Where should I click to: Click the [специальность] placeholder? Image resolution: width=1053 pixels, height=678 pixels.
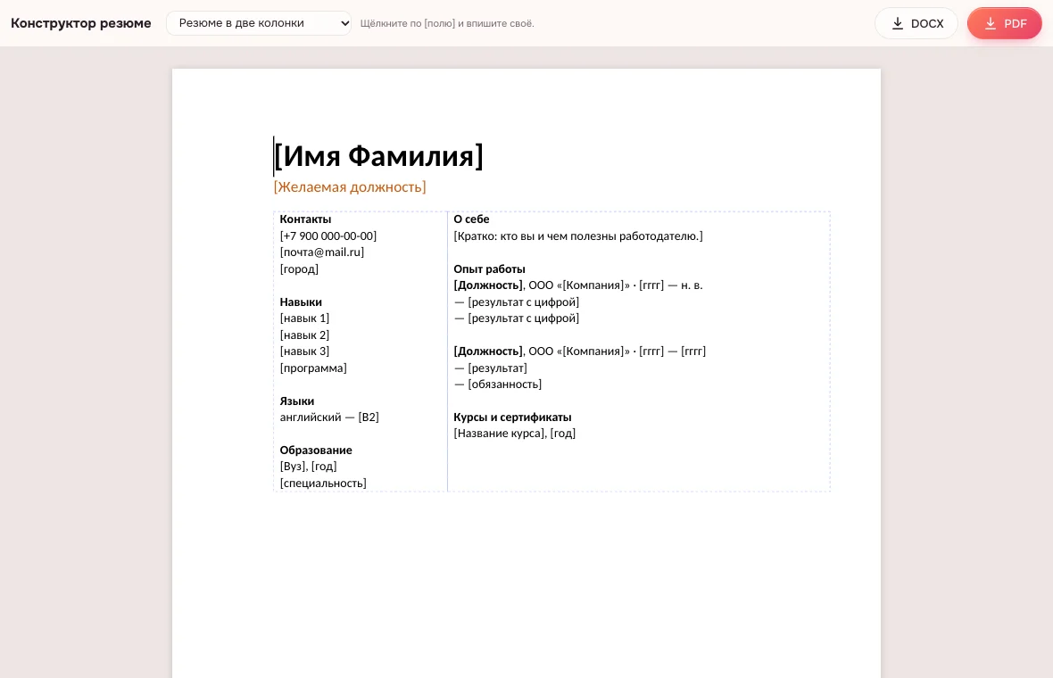pos(323,483)
